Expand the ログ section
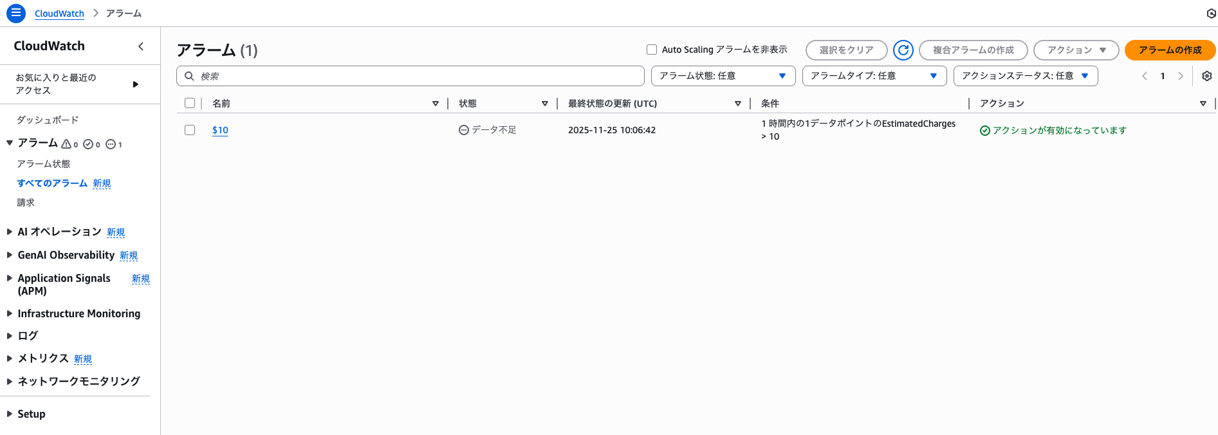 click(x=10, y=336)
